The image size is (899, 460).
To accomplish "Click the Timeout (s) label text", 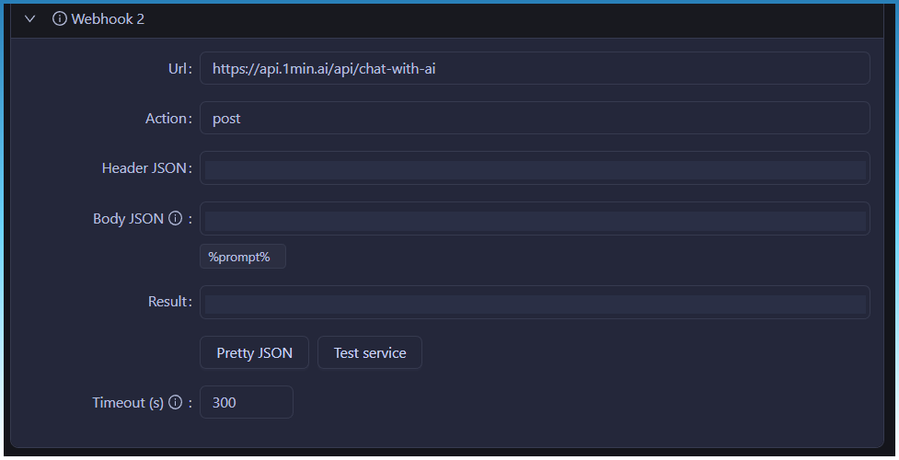I will click(128, 403).
